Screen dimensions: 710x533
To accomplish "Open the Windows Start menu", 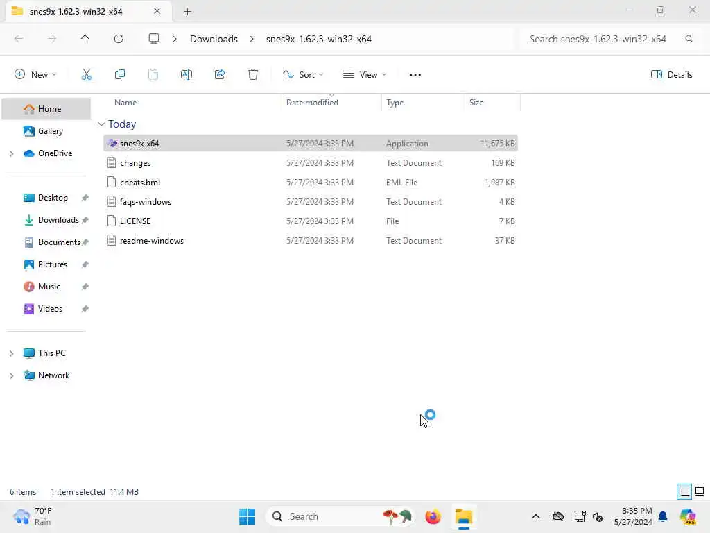I will pyautogui.click(x=248, y=516).
